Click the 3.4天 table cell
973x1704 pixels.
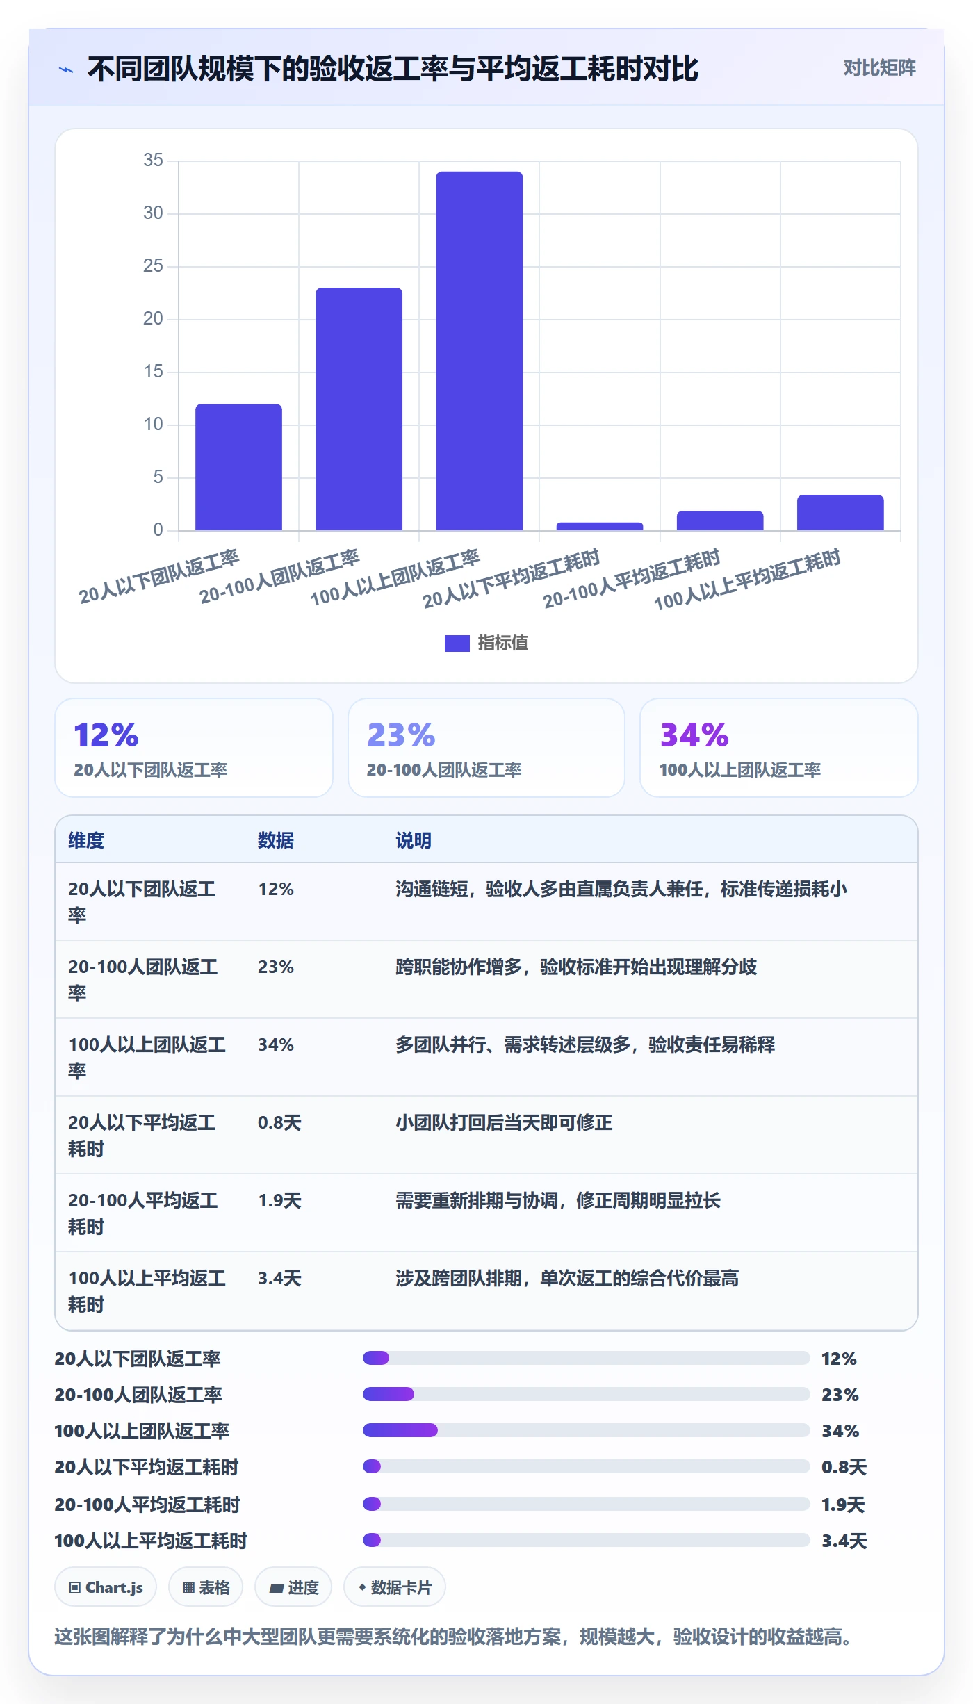tap(279, 1279)
